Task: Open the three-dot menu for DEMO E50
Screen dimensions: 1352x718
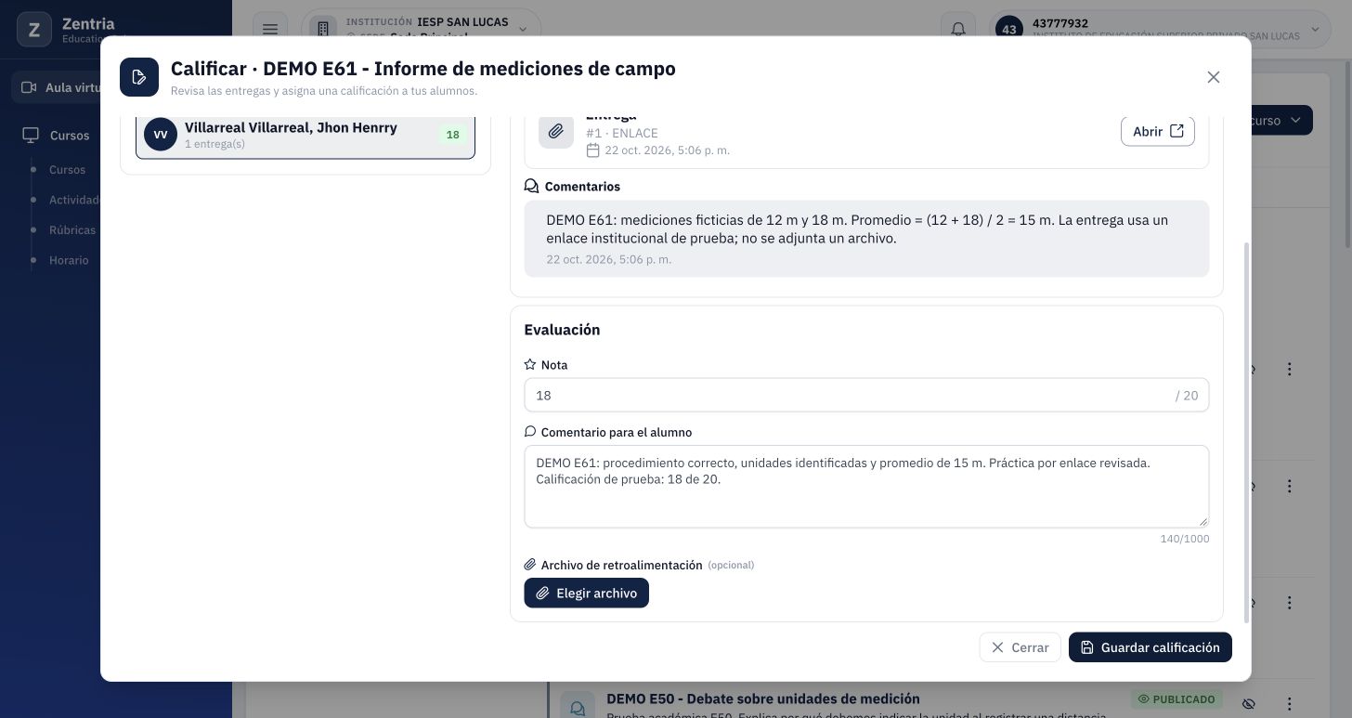Action: tap(1289, 703)
